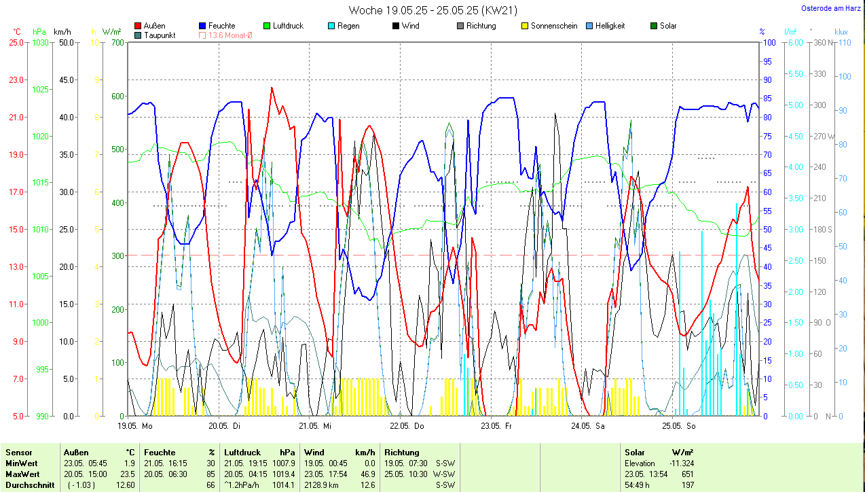Click the klux axis unit label
The width and height of the screenshot is (865, 492).
coord(841,32)
